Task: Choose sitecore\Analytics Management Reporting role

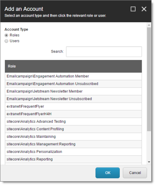Action: click(x=73, y=144)
